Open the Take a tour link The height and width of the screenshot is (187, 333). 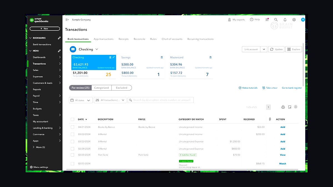point(269,88)
